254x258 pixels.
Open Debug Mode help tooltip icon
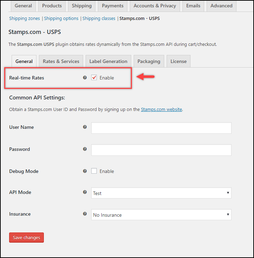[85, 171]
